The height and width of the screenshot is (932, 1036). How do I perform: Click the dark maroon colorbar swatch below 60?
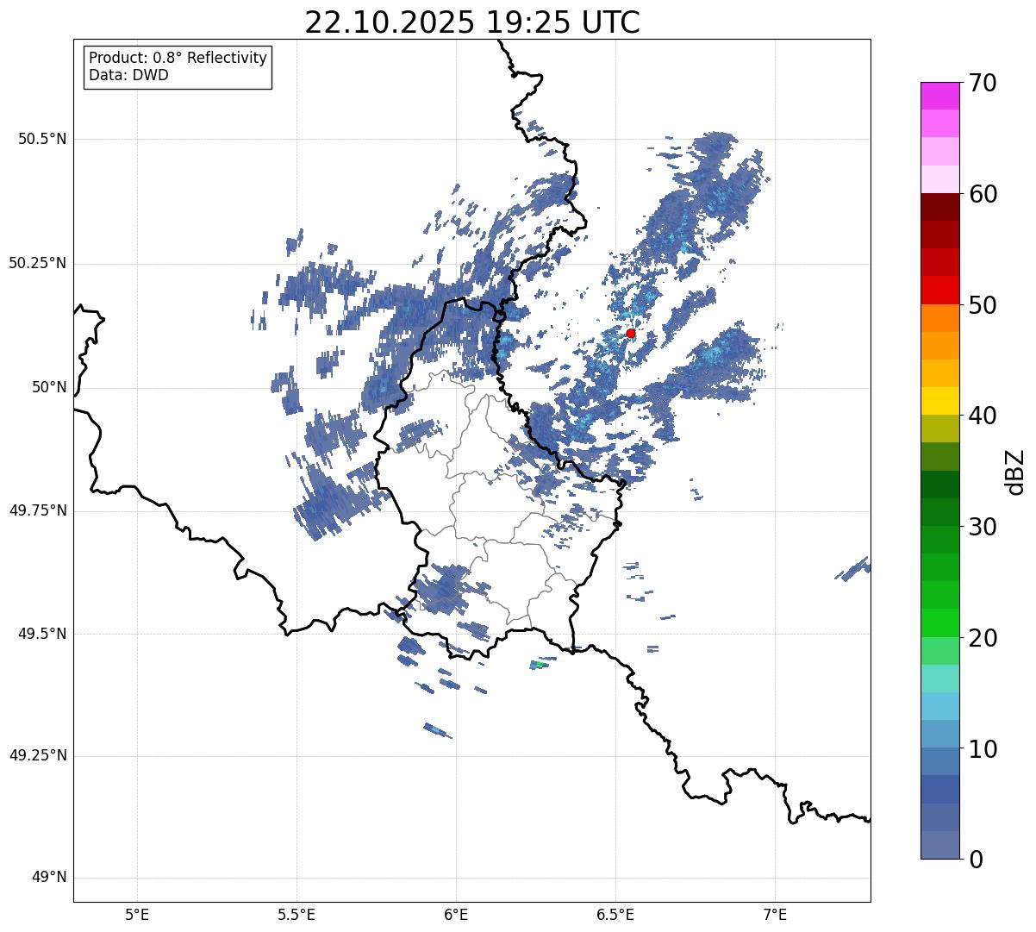(939, 207)
